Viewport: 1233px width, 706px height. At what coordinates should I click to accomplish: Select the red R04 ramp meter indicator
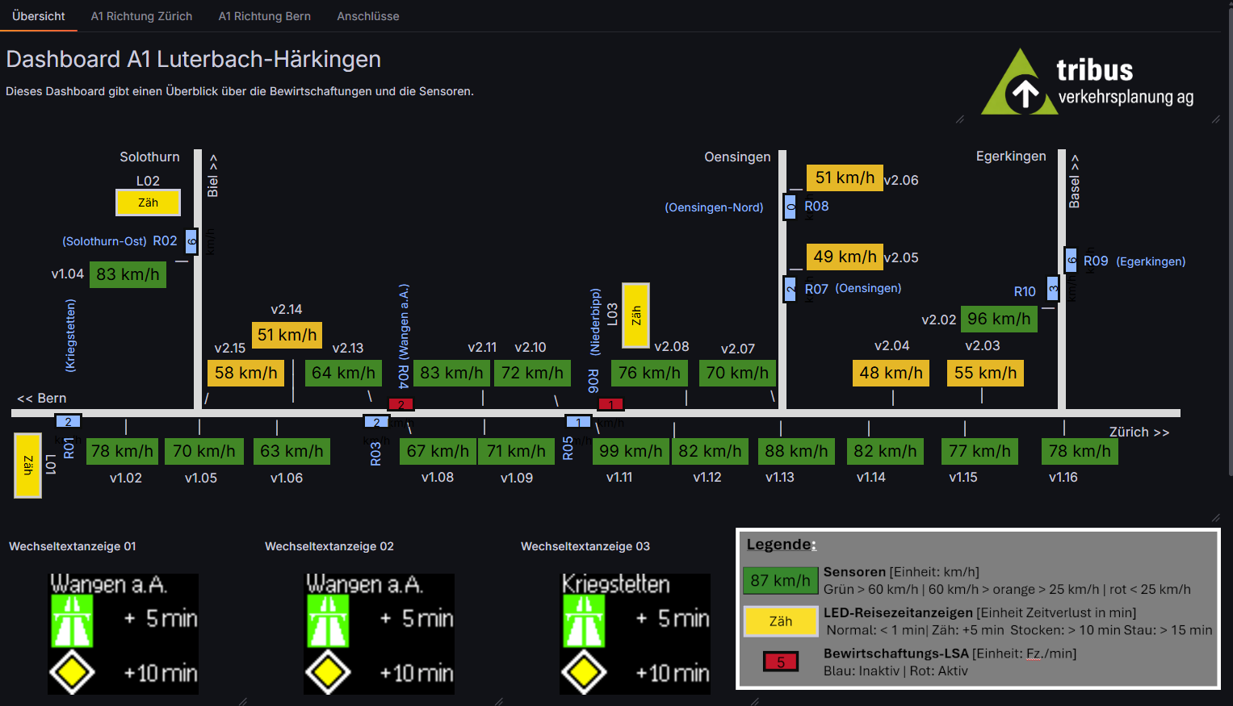tap(401, 404)
